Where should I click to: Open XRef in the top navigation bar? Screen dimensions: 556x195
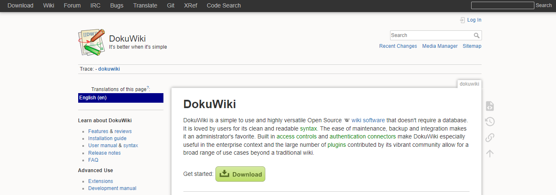pos(190,5)
